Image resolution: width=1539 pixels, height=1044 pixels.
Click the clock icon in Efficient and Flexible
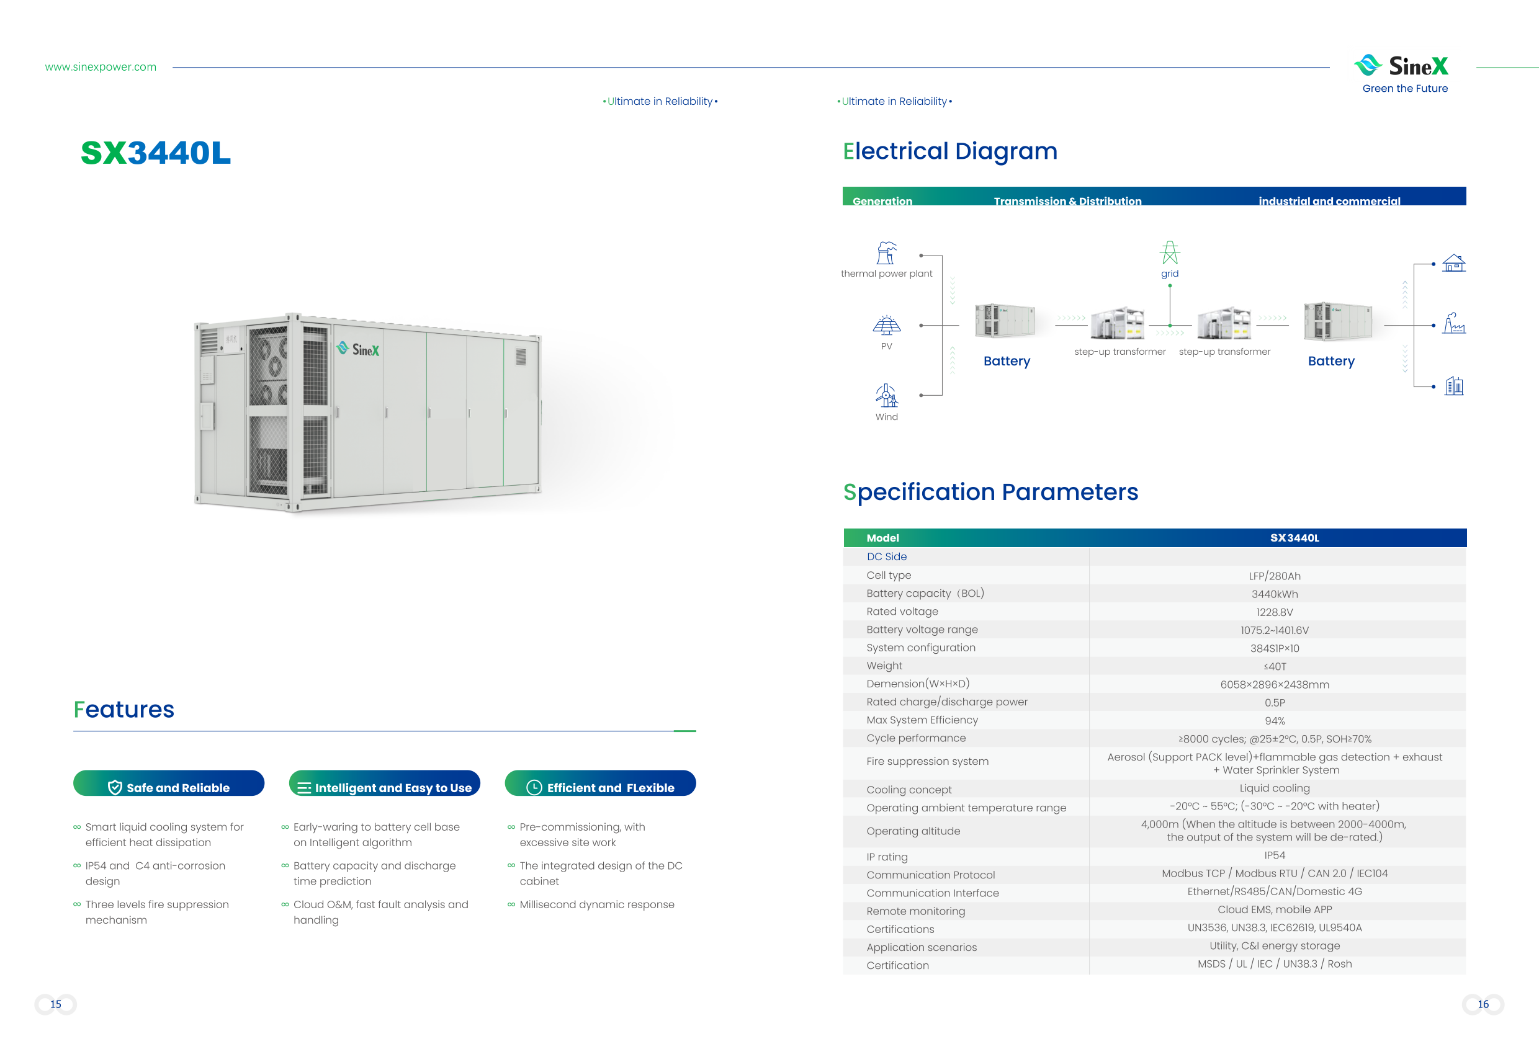tap(534, 787)
